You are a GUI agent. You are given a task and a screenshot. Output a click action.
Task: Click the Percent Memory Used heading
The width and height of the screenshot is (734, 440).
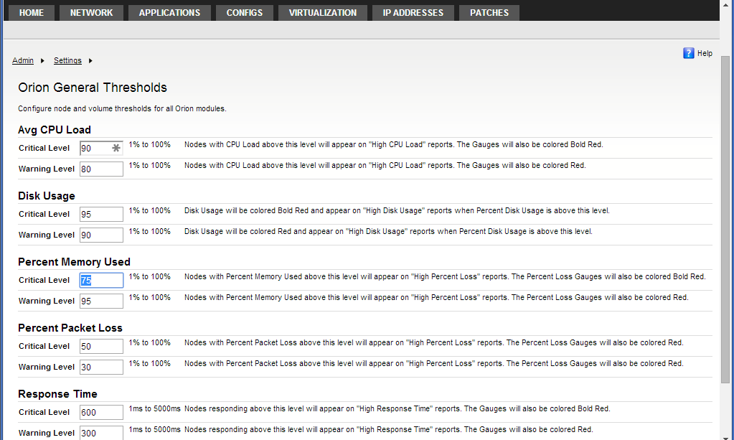point(74,262)
